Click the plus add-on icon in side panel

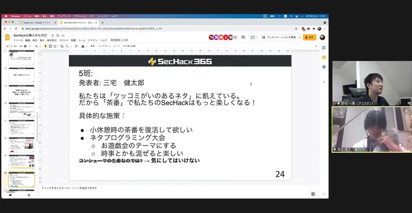[x=324, y=82]
